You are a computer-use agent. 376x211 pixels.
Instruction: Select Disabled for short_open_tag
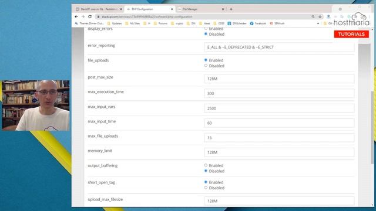[x=206, y=188]
